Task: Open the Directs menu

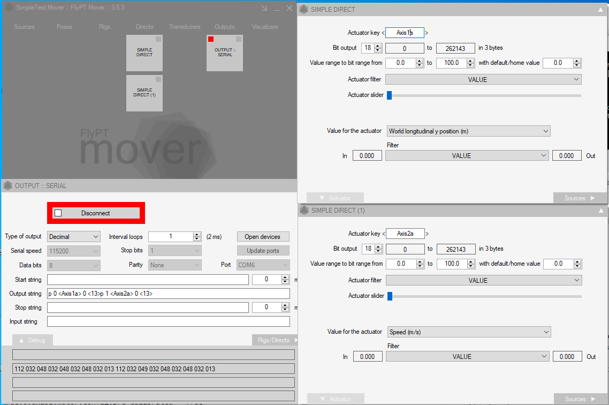Action: tap(144, 27)
